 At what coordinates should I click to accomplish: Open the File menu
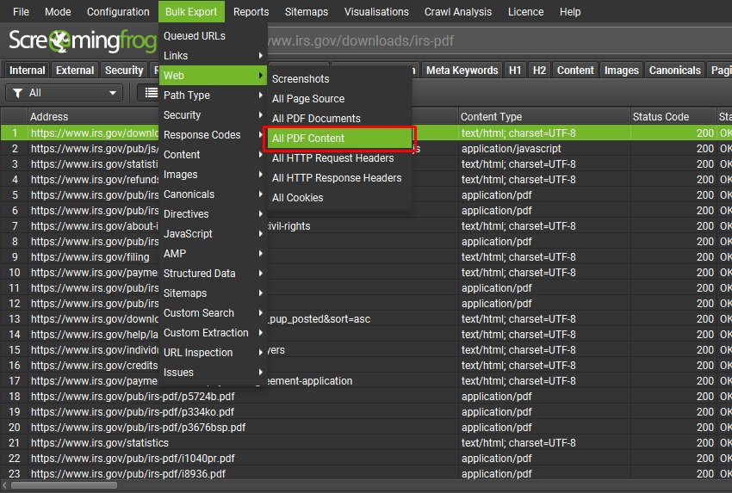tap(21, 12)
